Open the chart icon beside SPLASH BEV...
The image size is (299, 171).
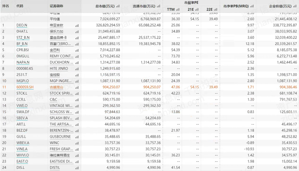point(77,119)
